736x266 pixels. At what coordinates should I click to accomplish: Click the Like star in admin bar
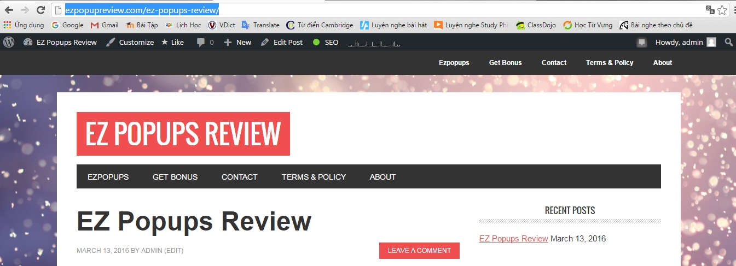pos(172,42)
